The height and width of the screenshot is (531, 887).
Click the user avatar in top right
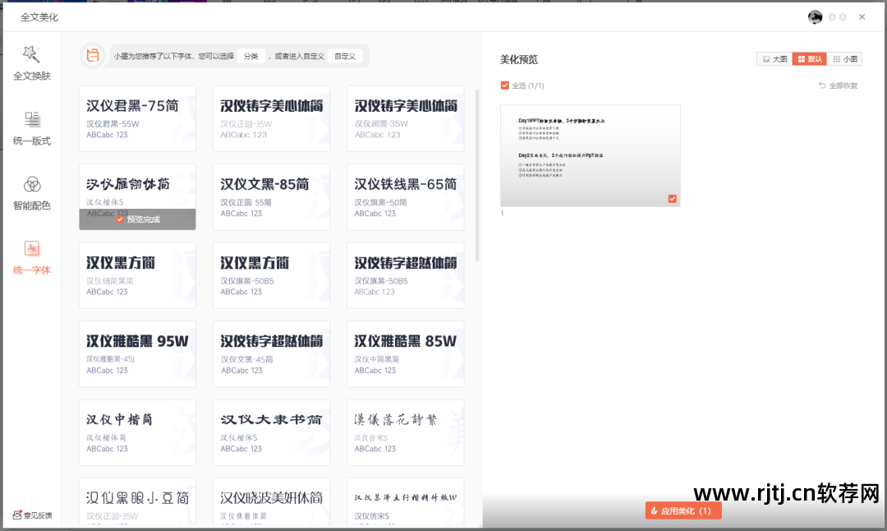tap(815, 16)
